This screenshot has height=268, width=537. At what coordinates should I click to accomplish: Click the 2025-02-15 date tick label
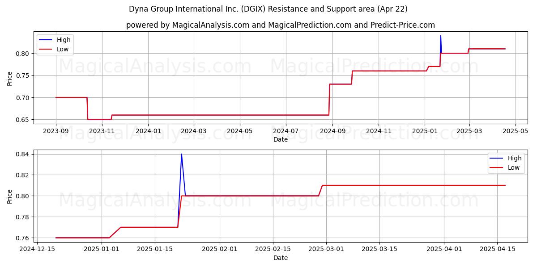pos(273,249)
